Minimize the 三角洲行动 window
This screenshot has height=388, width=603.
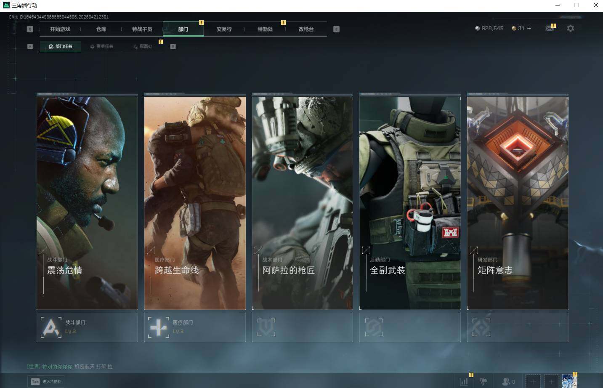tap(558, 5)
